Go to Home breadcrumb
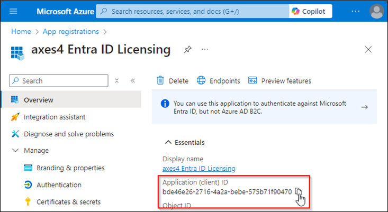This screenshot has height=212, width=388. pyautogui.click(x=21, y=32)
